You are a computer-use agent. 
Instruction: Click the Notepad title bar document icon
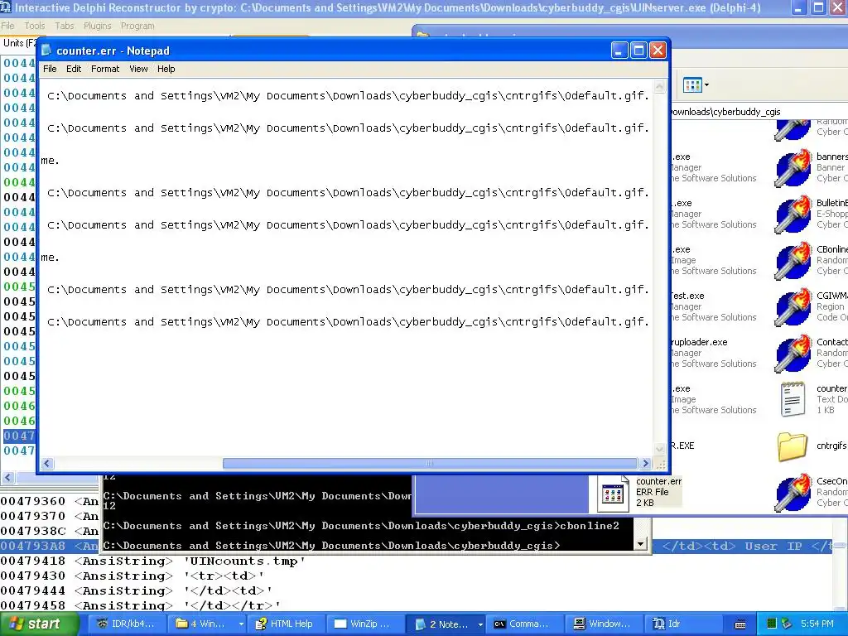pyautogui.click(x=46, y=51)
